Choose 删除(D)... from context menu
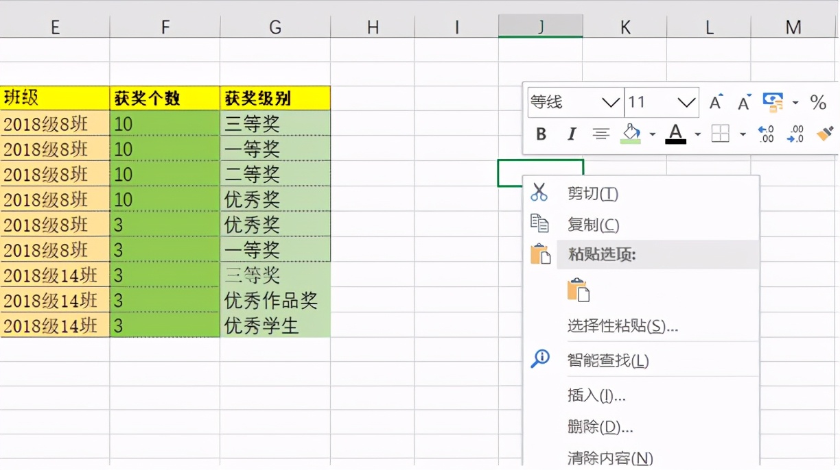Image resolution: width=840 pixels, height=470 pixels. point(642,427)
